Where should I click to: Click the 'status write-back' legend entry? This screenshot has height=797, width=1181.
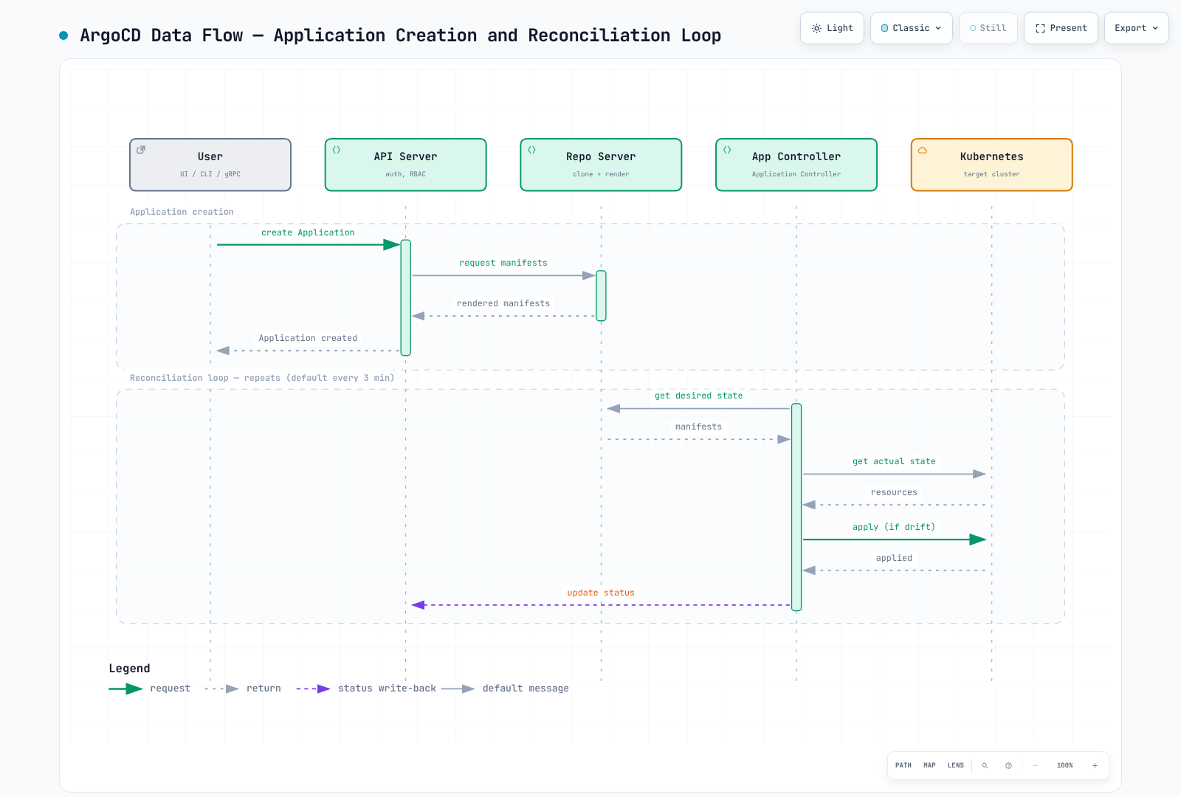point(367,689)
